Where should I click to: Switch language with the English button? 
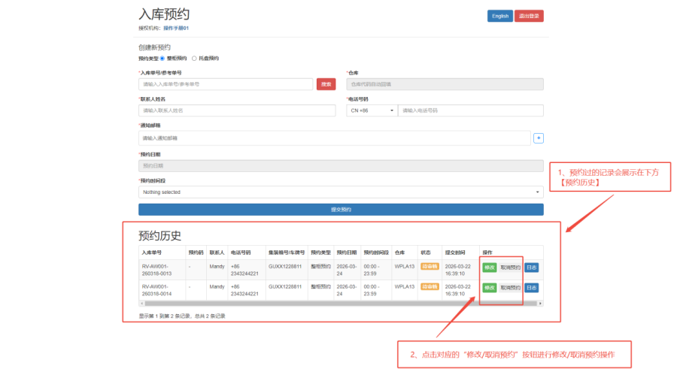[499, 16]
